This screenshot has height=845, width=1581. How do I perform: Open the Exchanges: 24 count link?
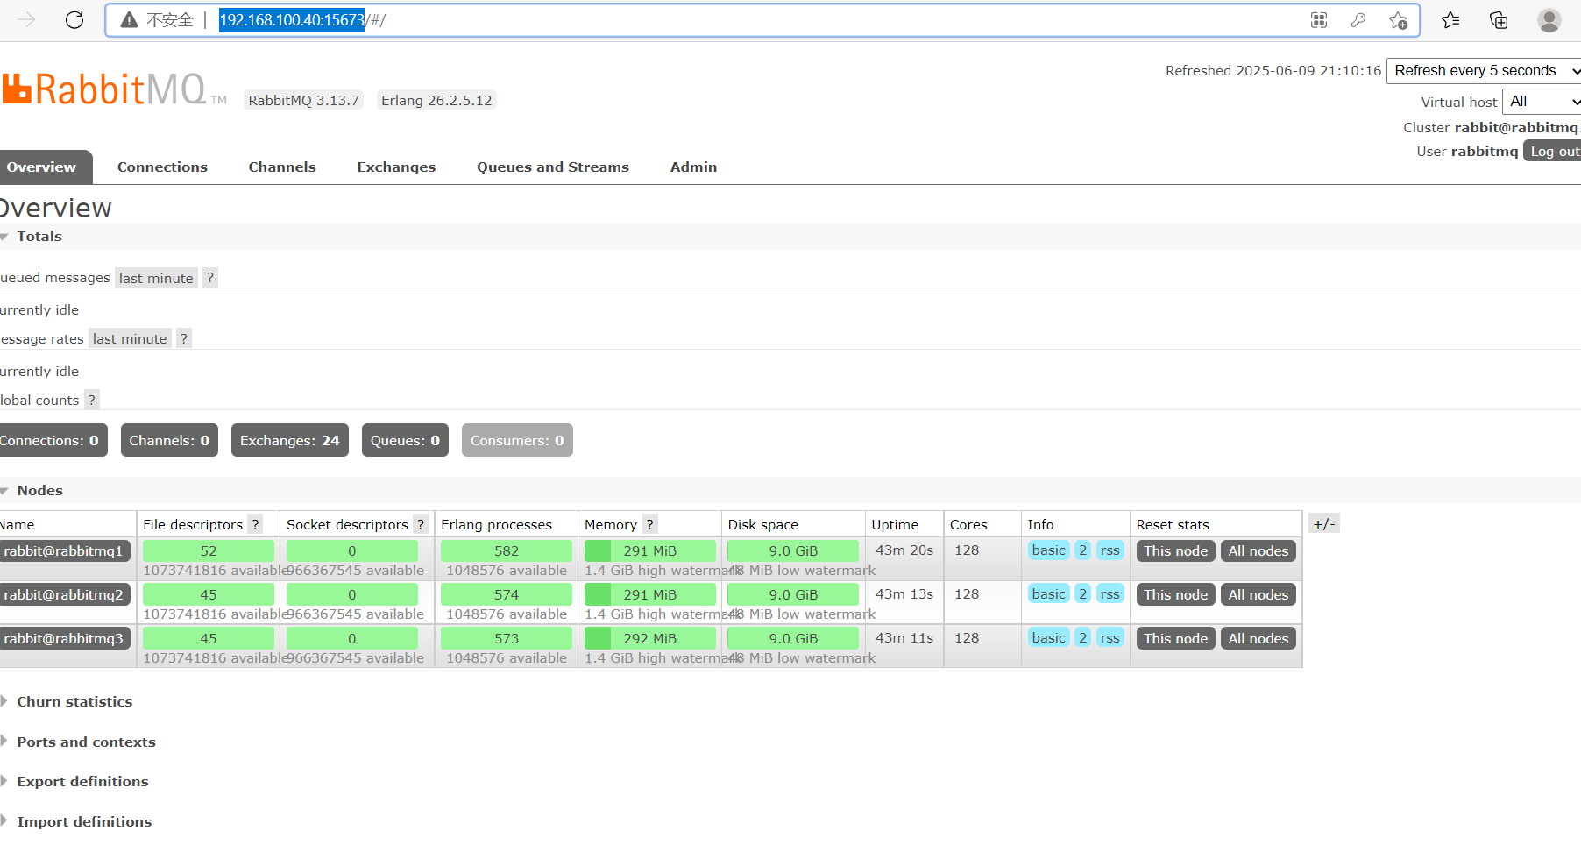coord(290,441)
